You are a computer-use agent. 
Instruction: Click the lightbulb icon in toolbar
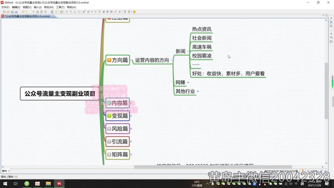click(x=56, y=12)
